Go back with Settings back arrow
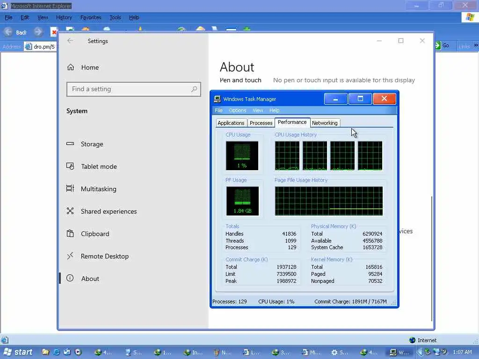Image resolution: width=479 pixels, height=359 pixels. pyautogui.click(x=70, y=41)
